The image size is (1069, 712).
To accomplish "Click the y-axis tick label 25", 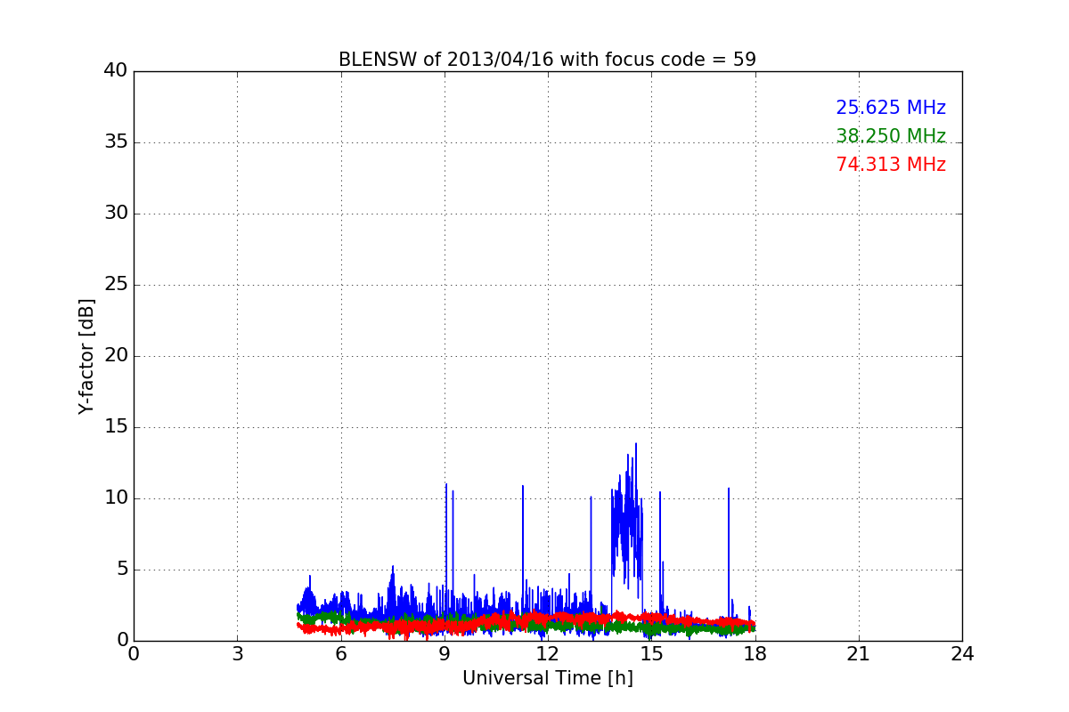I will [x=116, y=285].
